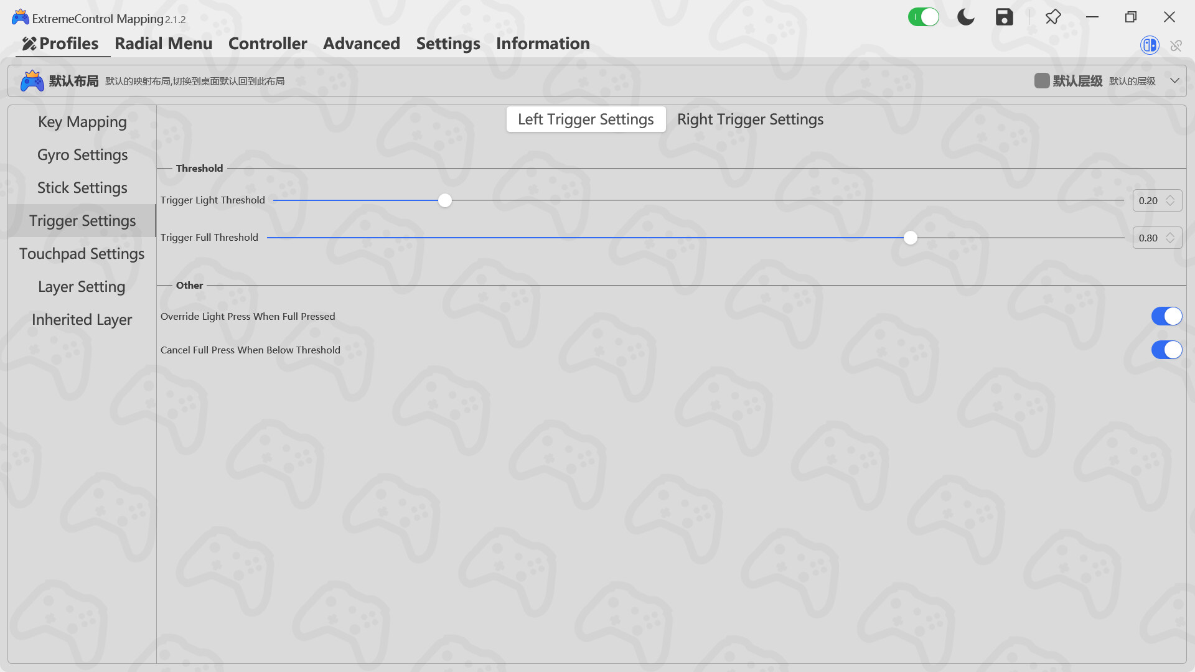Screen dimensions: 1195x672
Task: Open the Trigger Full Threshold value stepper
Action: coord(1169,238)
